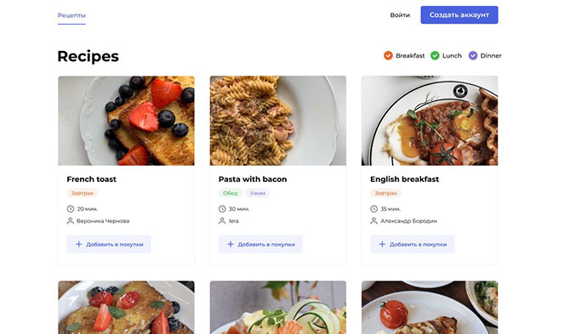Click plus icon on English breakfast's add button
This screenshot has height=334, width=570.
coord(382,244)
